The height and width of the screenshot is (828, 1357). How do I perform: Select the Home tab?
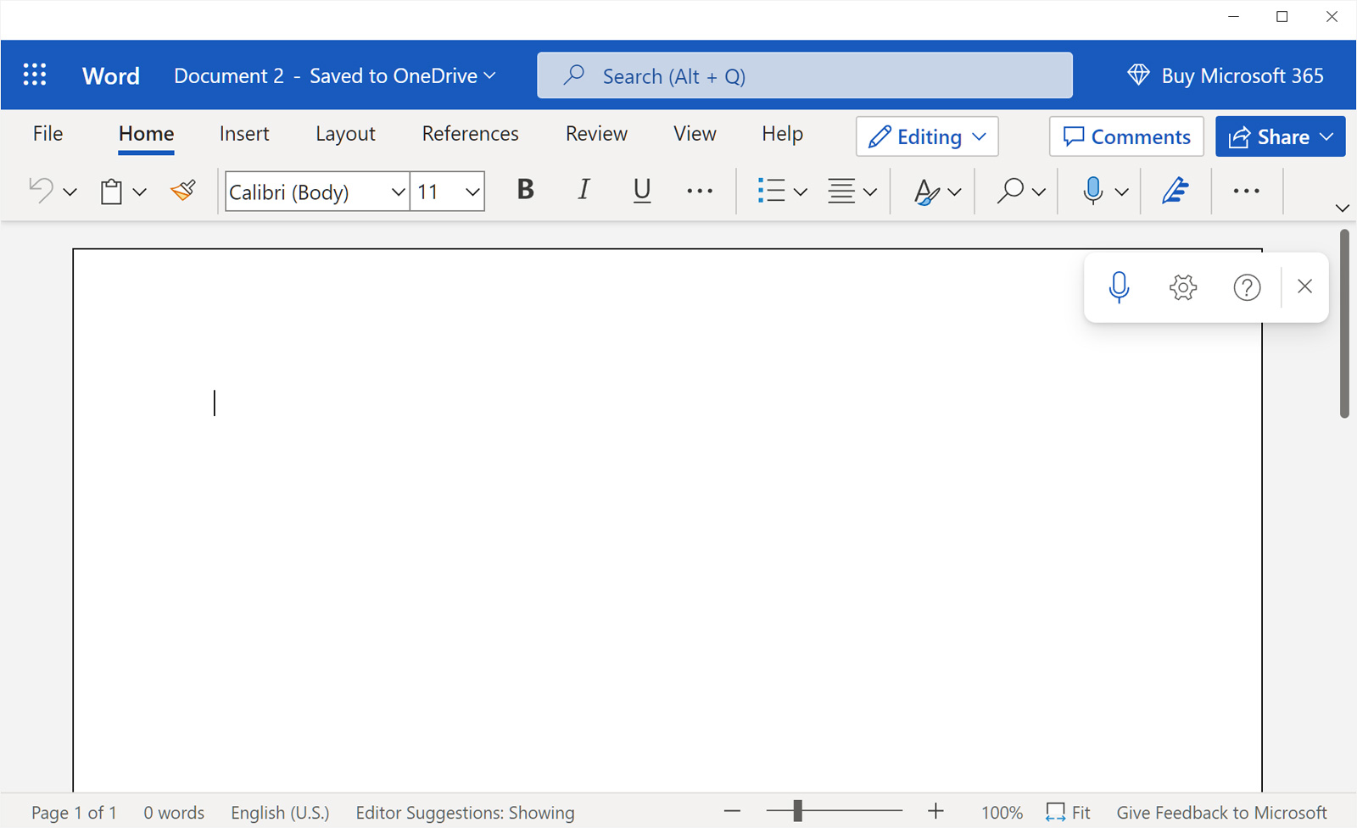pyautogui.click(x=146, y=133)
